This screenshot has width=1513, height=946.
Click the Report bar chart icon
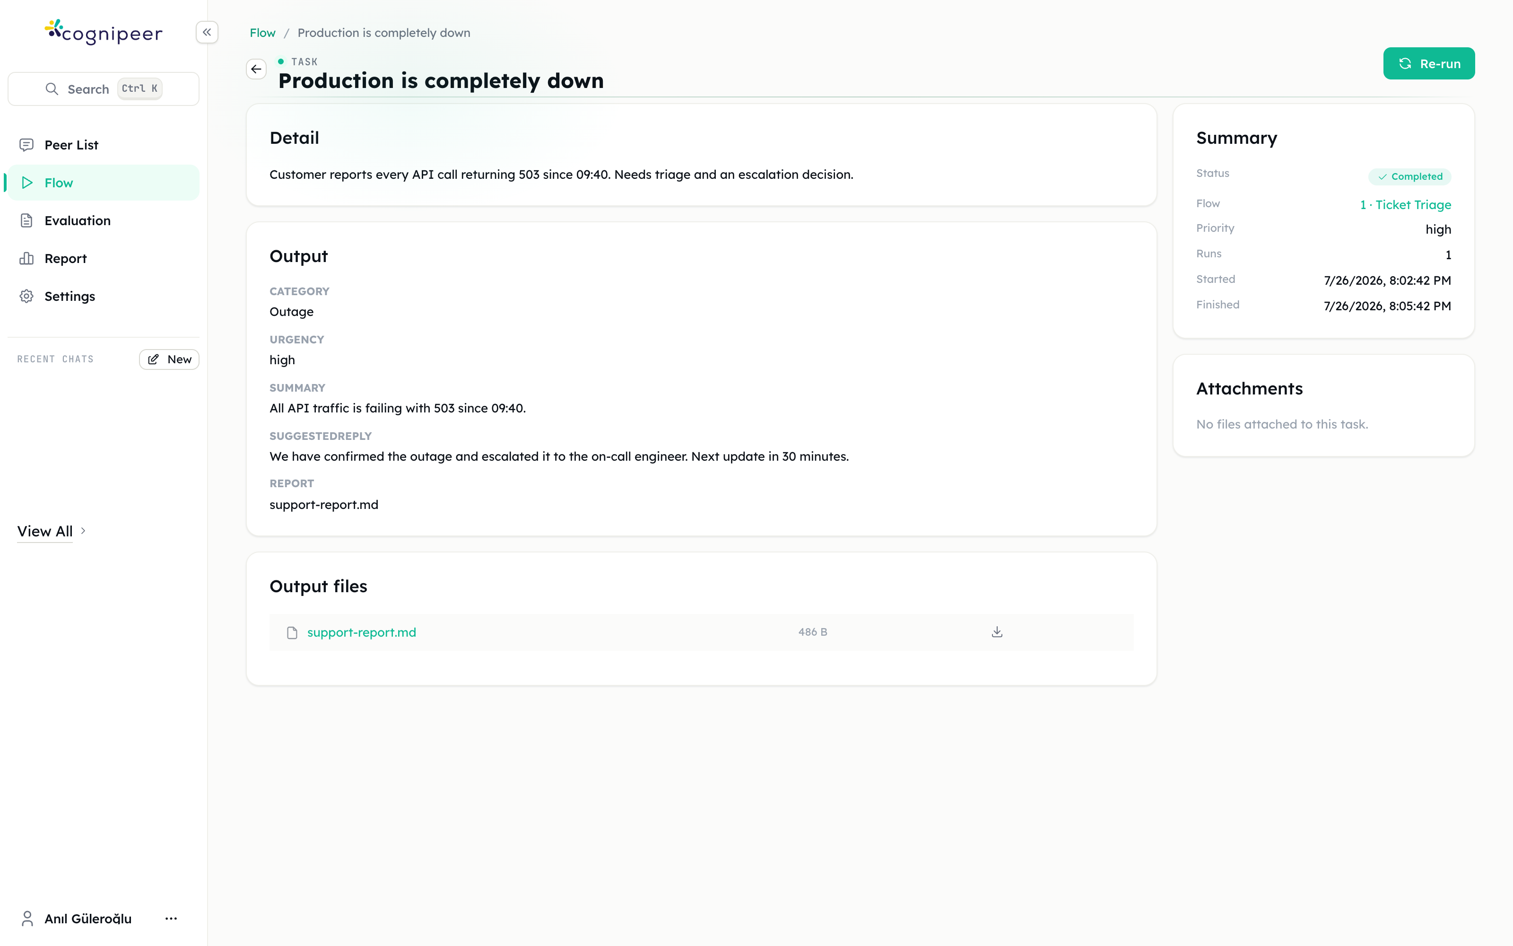26,258
